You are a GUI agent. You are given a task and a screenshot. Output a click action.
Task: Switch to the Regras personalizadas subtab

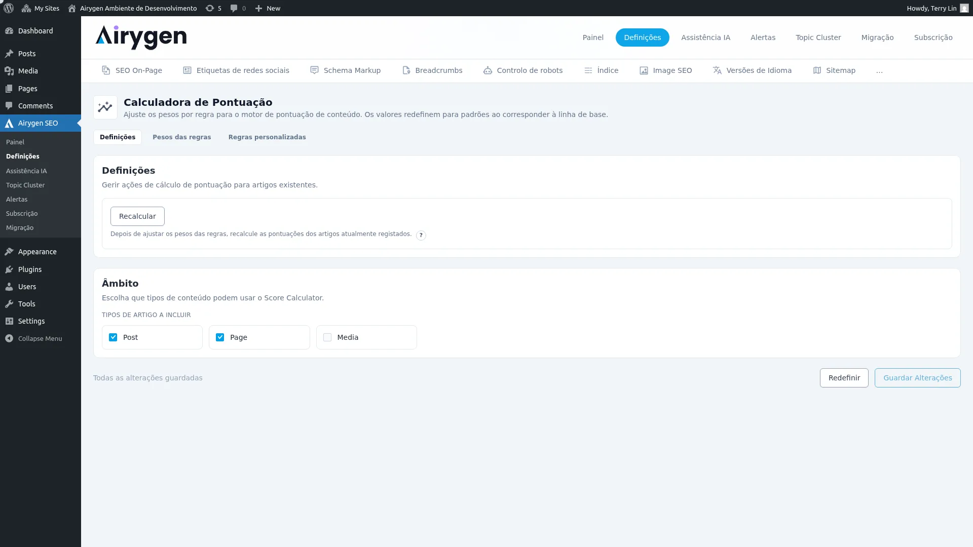[x=267, y=137]
